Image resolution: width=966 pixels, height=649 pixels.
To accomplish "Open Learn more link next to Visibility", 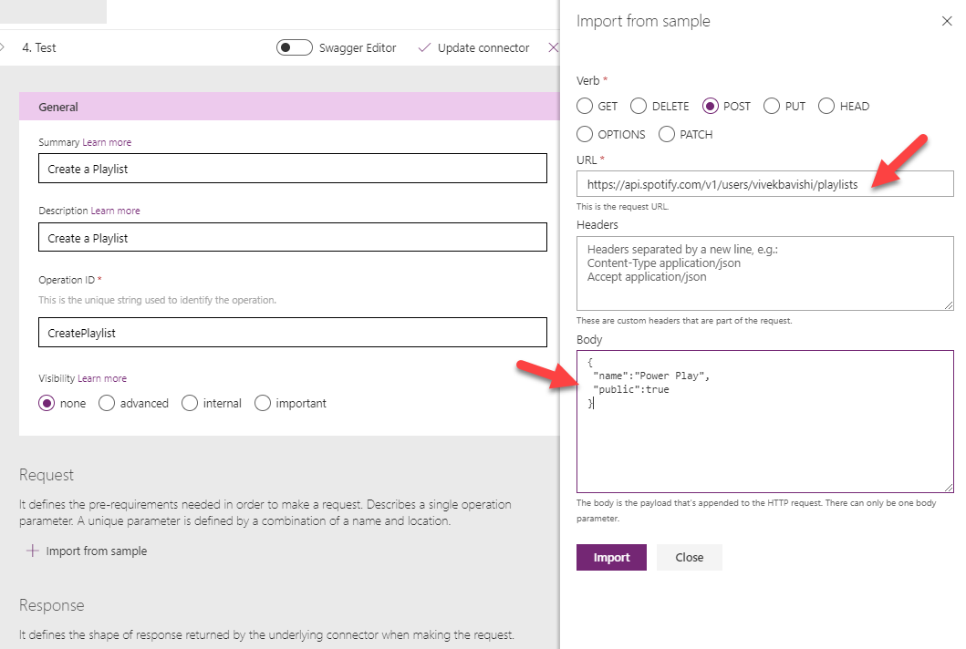I will (x=102, y=378).
